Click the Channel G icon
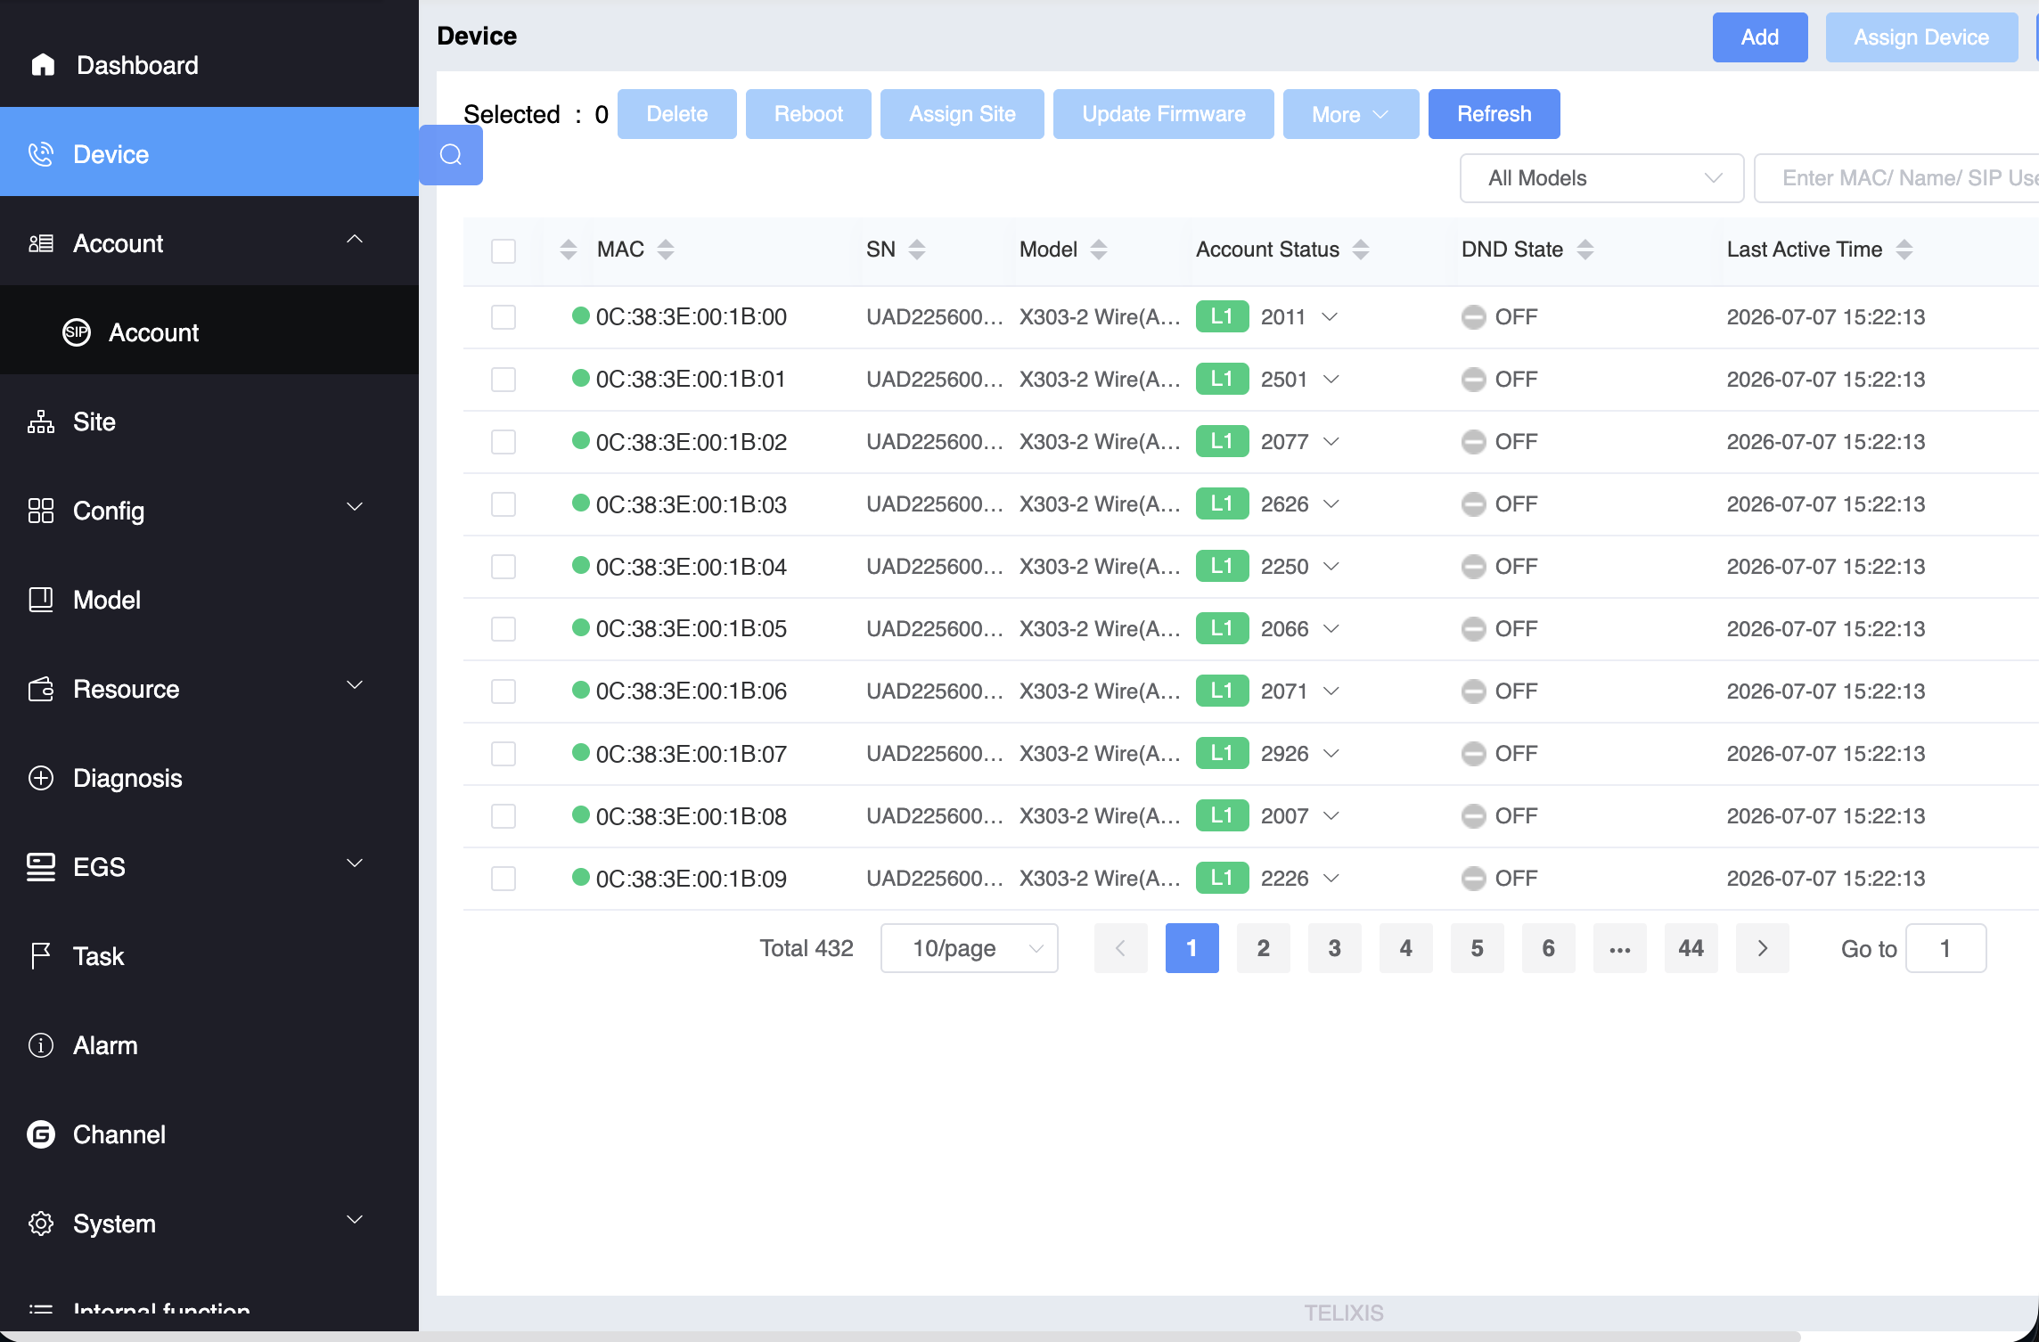 pyautogui.click(x=41, y=1134)
